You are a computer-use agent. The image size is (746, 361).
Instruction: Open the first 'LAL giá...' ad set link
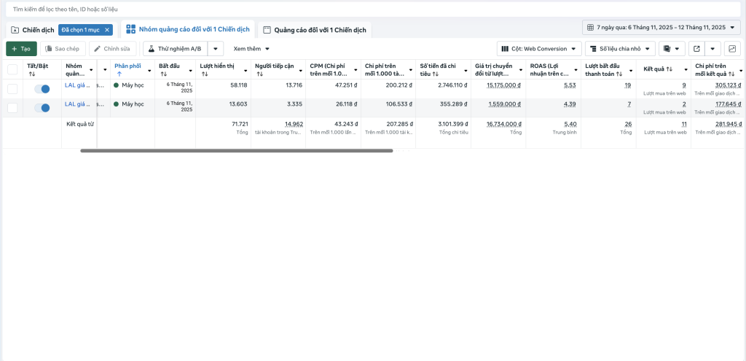76,85
